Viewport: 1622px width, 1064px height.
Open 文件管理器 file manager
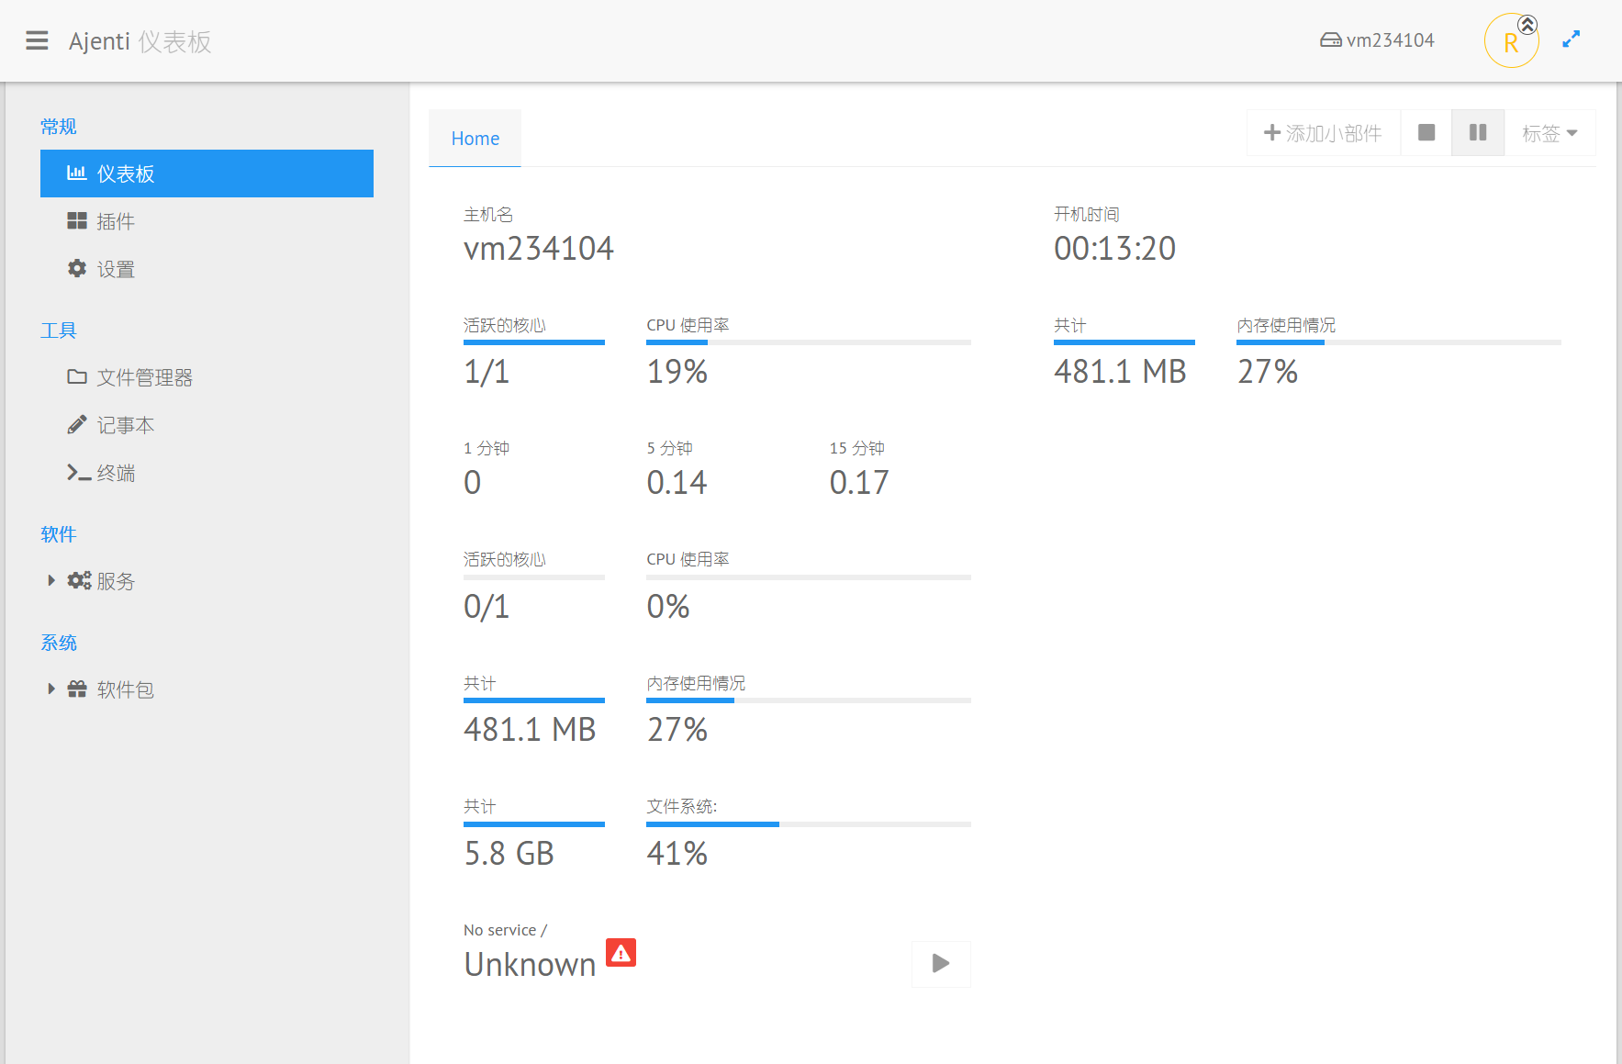[143, 377]
